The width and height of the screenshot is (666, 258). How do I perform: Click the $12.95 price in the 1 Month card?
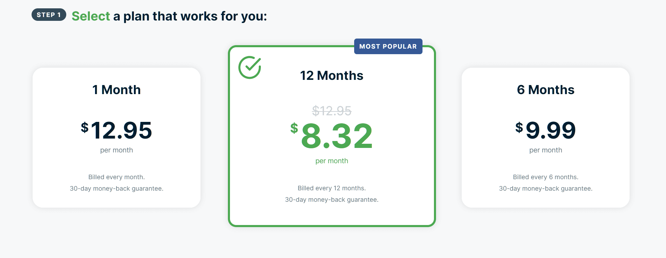pos(117,130)
